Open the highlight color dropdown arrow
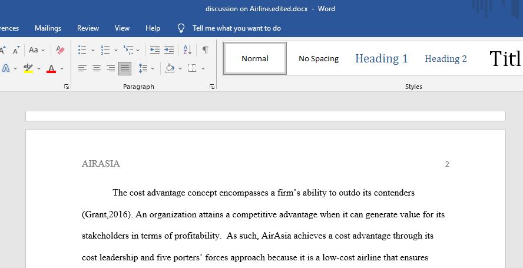Image resolution: width=523 pixels, height=268 pixels. click(x=39, y=68)
